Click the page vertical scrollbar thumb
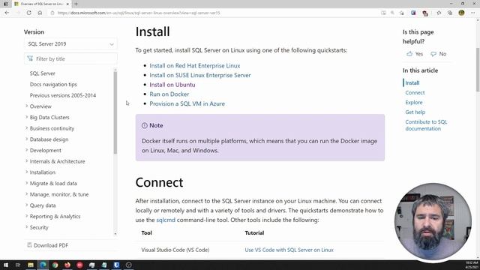This screenshot has width=480, height=270. click(x=478, y=70)
